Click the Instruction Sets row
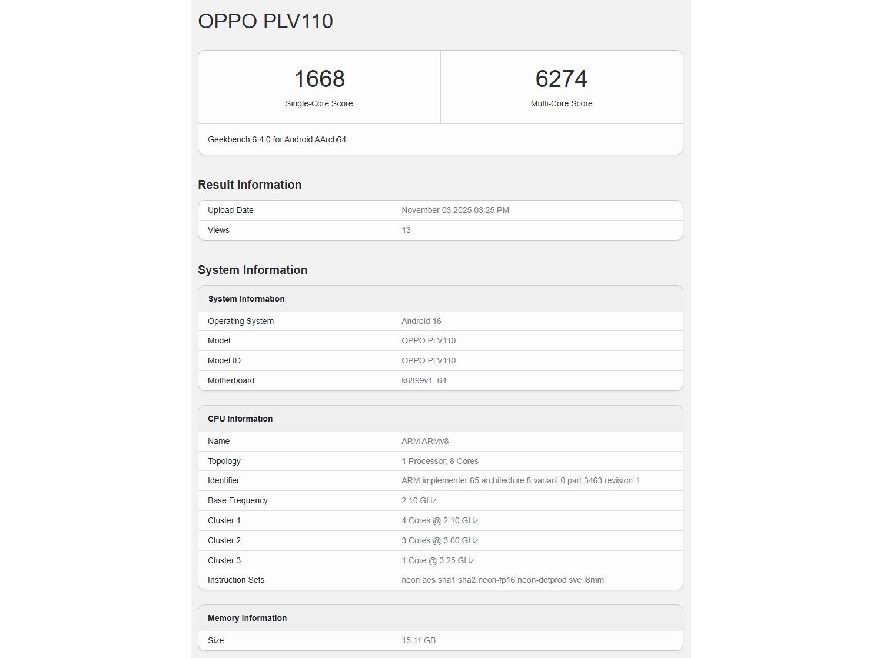The width and height of the screenshot is (883, 658). click(235, 580)
